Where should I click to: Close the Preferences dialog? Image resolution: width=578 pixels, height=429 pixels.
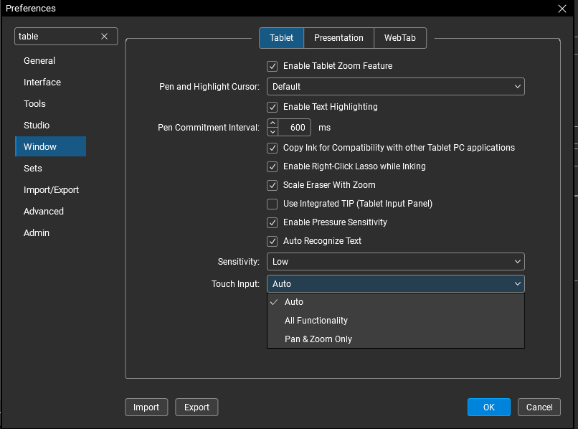(562, 9)
